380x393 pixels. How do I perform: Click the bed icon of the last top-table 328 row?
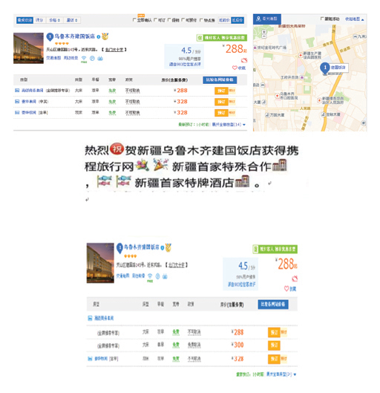(x=17, y=112)
